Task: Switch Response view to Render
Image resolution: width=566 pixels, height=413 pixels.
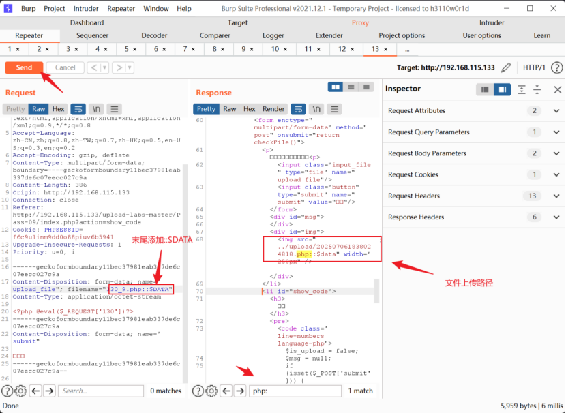Action: click(x=273, y=109)
